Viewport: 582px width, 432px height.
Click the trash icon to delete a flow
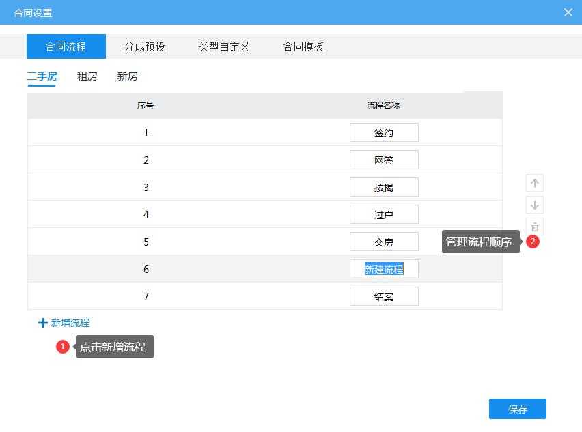[x=535, y=227]
